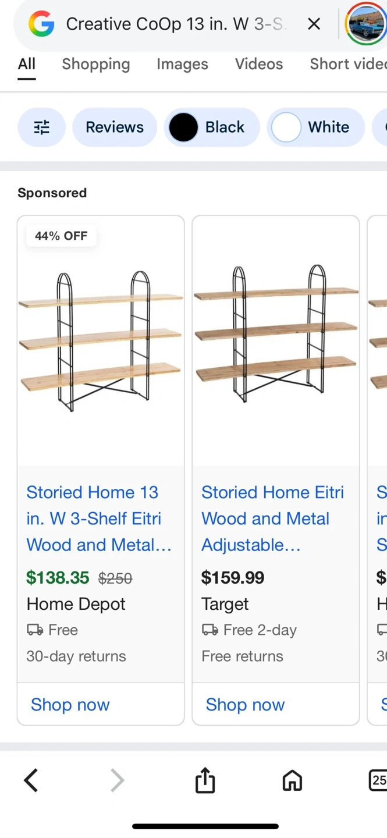Open the search filters icon
Viewport: 387px width, 838px height.
(41, 127)
